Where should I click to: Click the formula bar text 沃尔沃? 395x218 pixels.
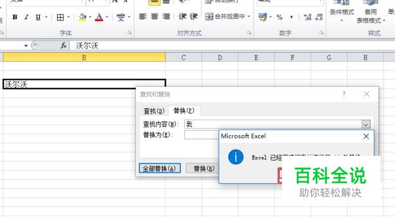87,46
